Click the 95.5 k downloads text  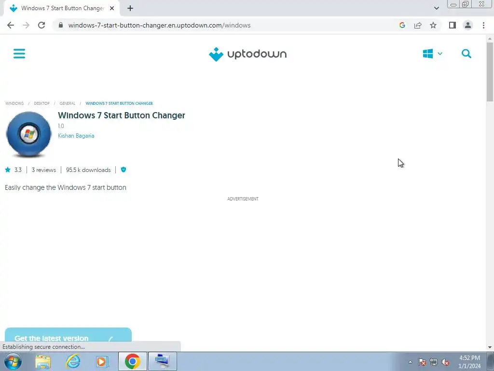point(88,170)
